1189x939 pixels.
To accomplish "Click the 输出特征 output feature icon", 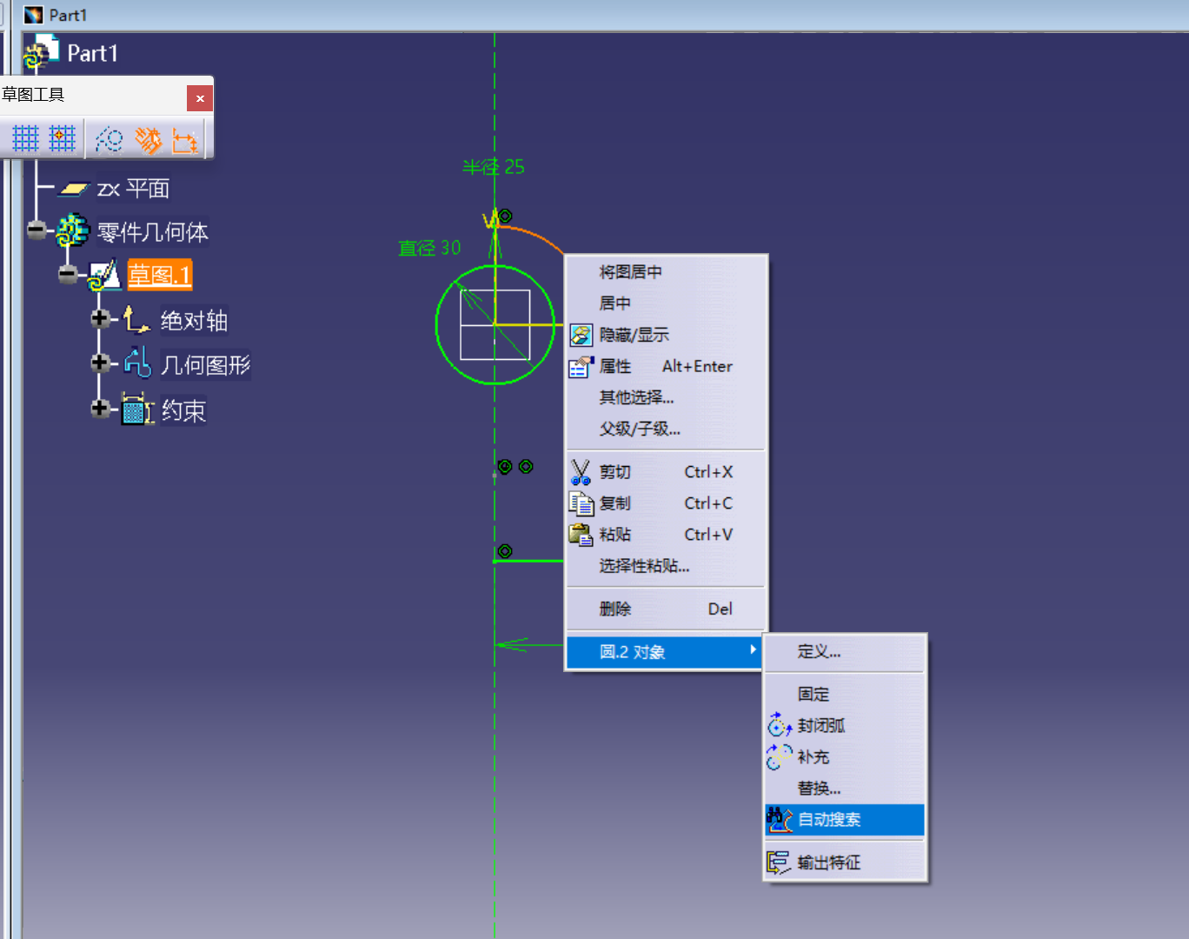I will tap(779, 862).
